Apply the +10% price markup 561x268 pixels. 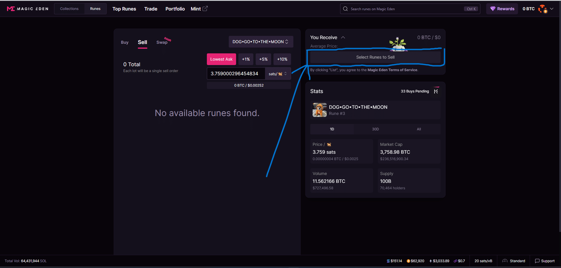pos(282,59)
